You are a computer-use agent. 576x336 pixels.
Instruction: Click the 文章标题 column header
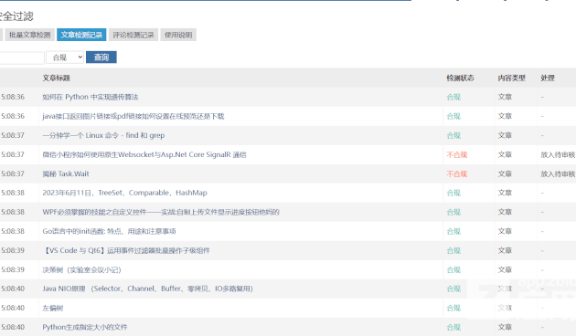pos(56,78)
